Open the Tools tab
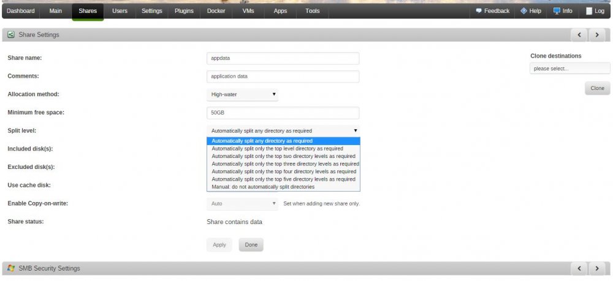 [313, 11]
